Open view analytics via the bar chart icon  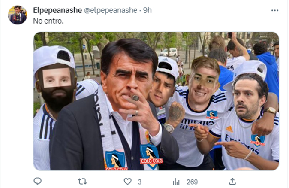click(176, 181)
